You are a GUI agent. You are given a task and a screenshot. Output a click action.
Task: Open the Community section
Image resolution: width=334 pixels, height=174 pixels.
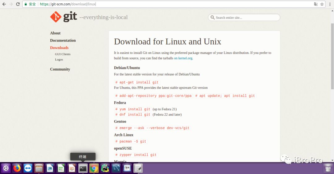(x=60, y=69)
